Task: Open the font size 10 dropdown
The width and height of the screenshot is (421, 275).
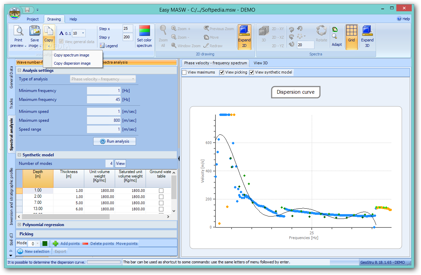Action: [x=83, y=33]
